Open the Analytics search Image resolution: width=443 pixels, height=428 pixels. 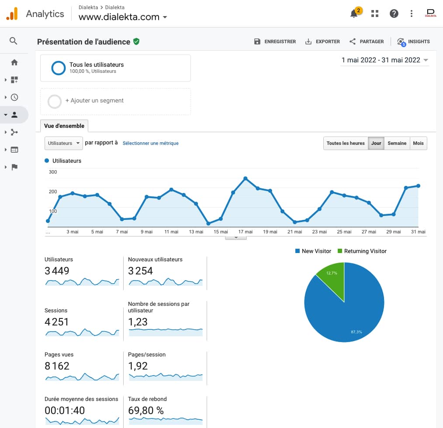[14, 41]
